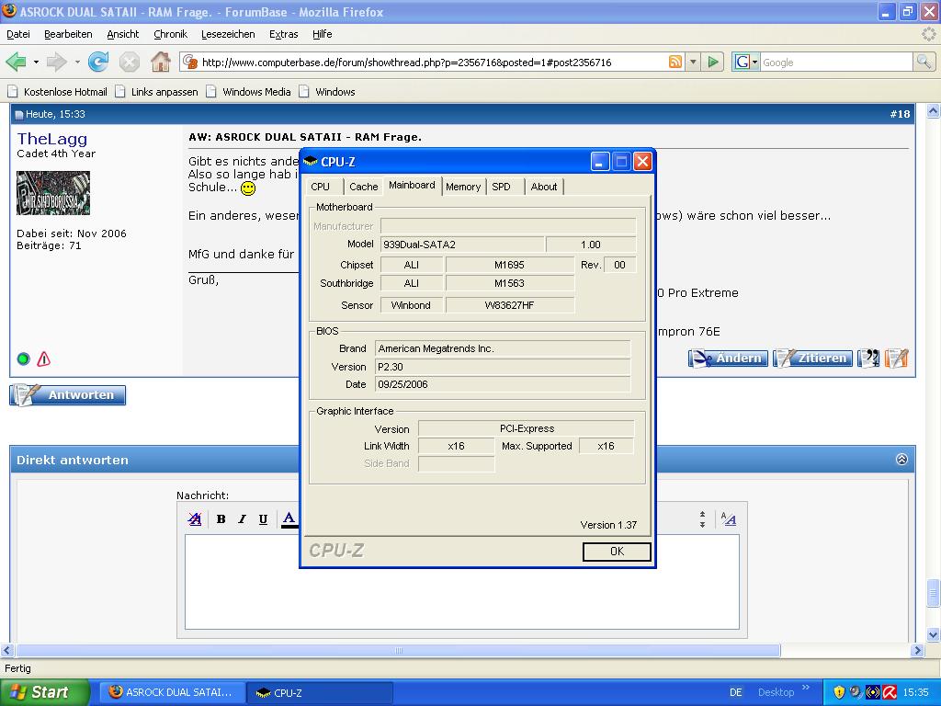The height and width of the screenshot is (706, 941).
Task: Go to the Firefox home page
Action: 160,62
